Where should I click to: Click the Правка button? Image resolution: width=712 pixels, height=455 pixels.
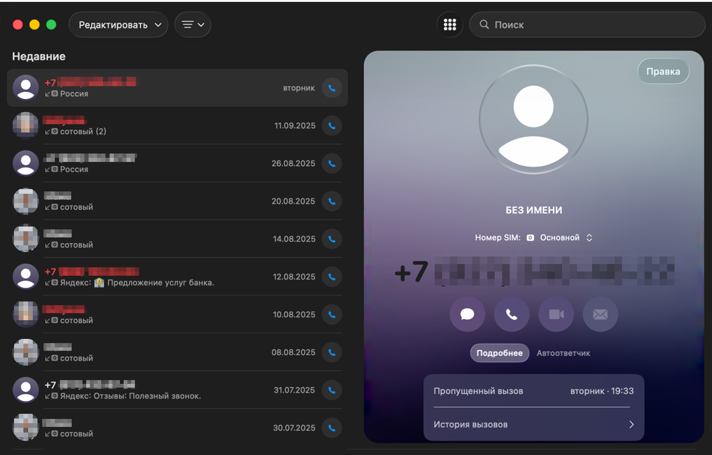click(663, 72)
